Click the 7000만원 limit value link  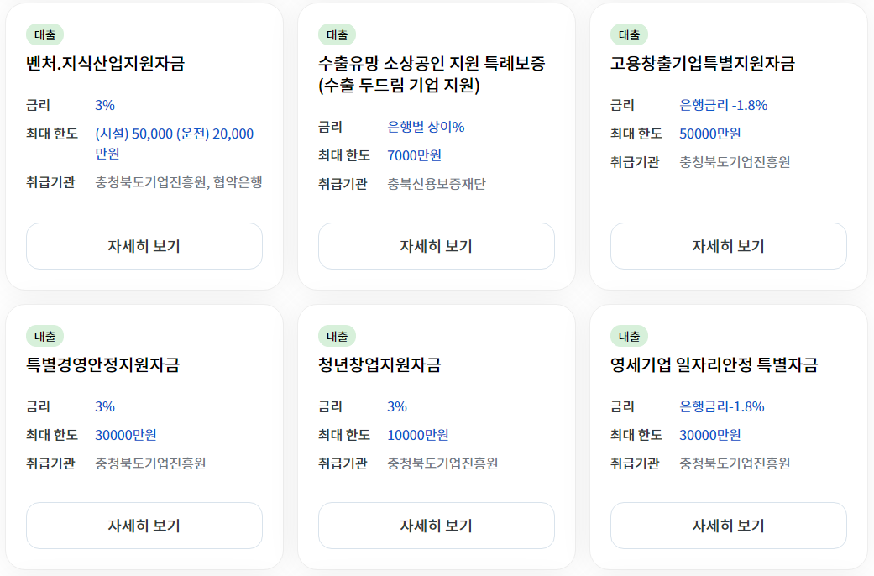click(412, 154)
